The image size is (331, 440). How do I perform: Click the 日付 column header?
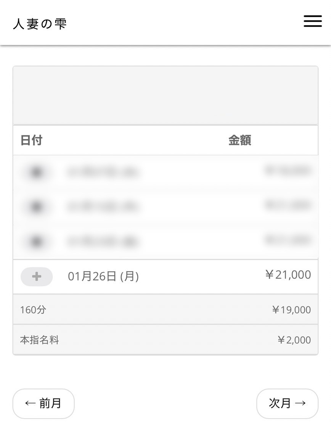coord(31,140)
